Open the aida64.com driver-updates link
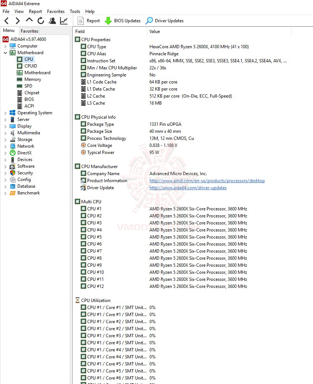313x384 pixels. (188, 188)
